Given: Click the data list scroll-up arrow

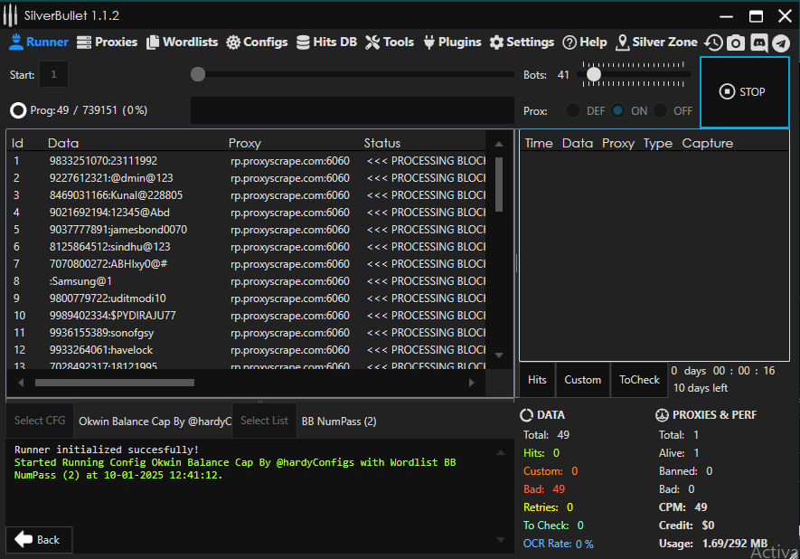Looking at the screenshot, I should (499, 143).
